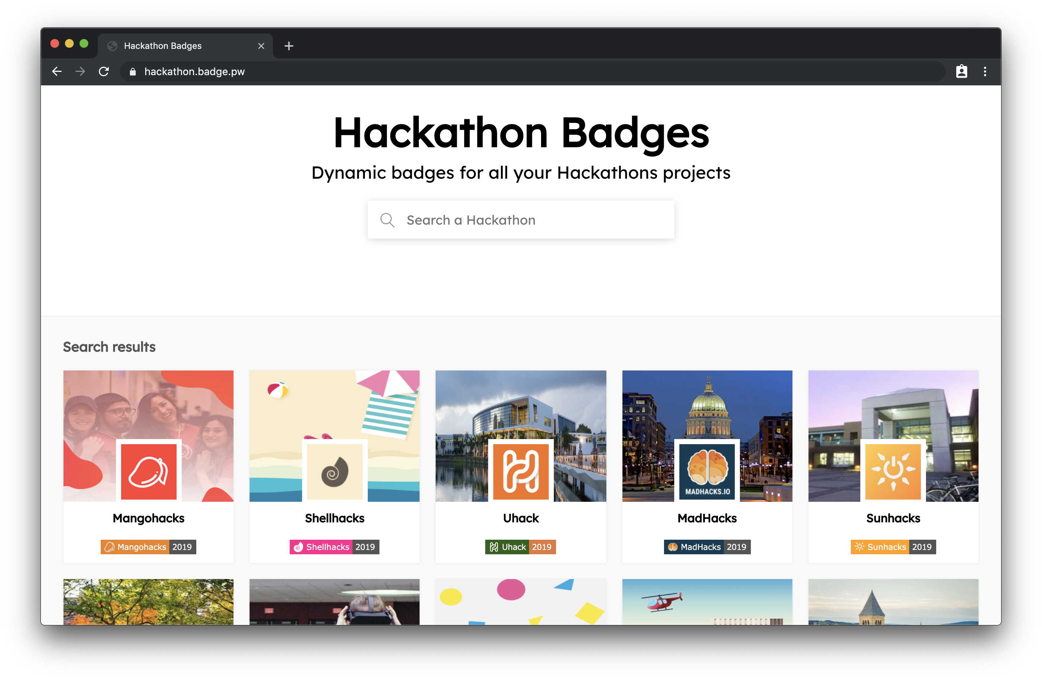Viewport: 1042px width, 679px height.
Task: Click the MadHacks brain logo
Action: pos(707,471)
